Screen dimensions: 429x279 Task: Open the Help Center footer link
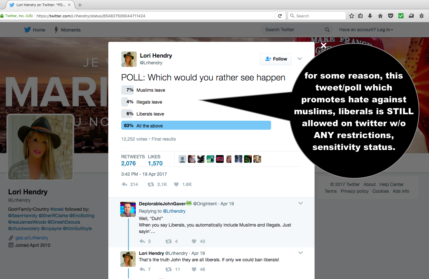[391, 184]
